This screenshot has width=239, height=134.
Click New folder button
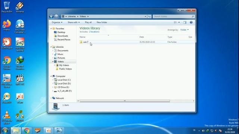tap(102, 22)
